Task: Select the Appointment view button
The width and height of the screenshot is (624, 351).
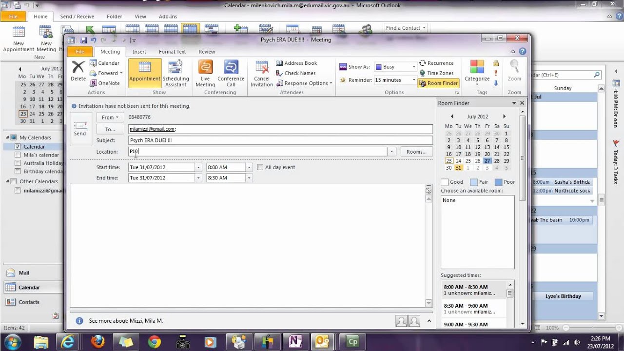Action: [x=145, y=73]
